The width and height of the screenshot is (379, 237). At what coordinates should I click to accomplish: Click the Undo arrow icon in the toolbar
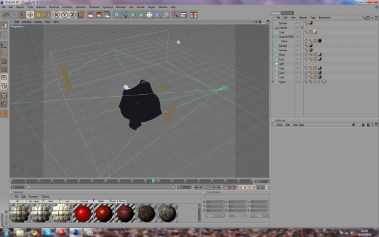(x=6, y=15)
